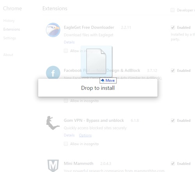This screenshot has width=195, height=172.
Task: Check Allow in incognito for EagleGet
Action: 66,51
